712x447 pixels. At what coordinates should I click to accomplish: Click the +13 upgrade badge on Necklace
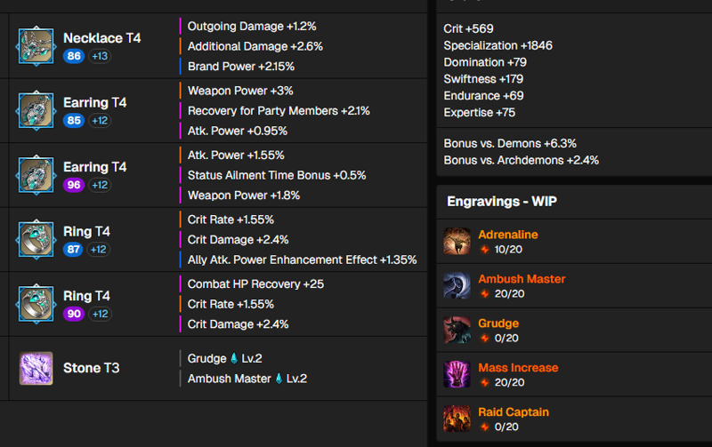click(100, 56)
